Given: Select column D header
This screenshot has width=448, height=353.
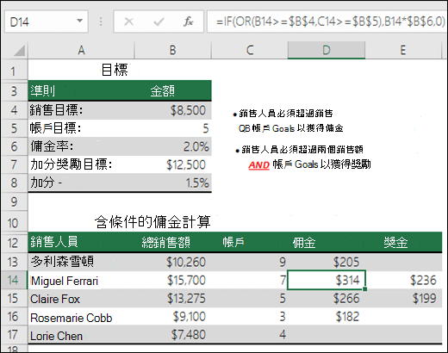Looking at the screenshot, I should (327, 50).
